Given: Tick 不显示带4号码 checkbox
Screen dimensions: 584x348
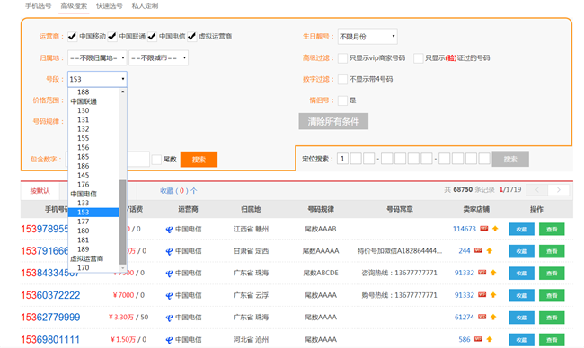Looking at the screenshot, I should point(342,79).
